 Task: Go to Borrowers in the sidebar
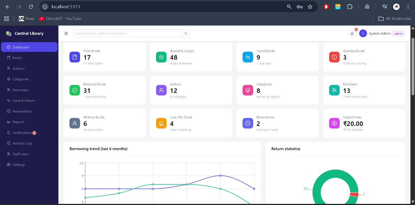click(x=29, y=90)
